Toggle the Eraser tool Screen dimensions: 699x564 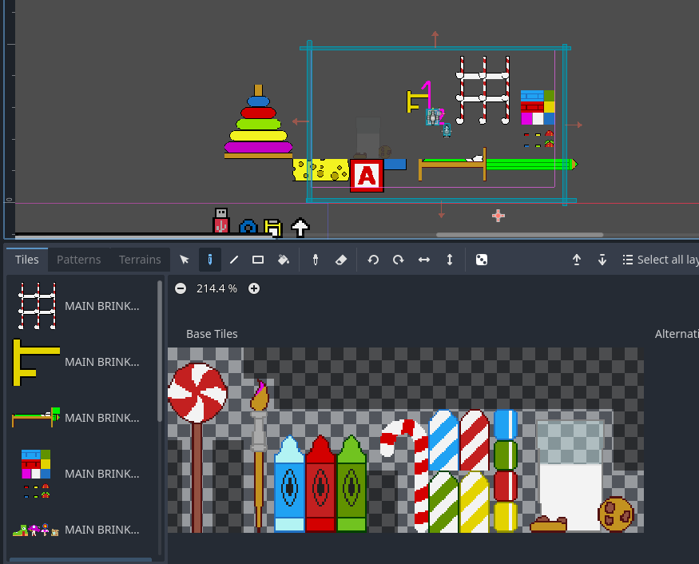(x=341, y=260)
